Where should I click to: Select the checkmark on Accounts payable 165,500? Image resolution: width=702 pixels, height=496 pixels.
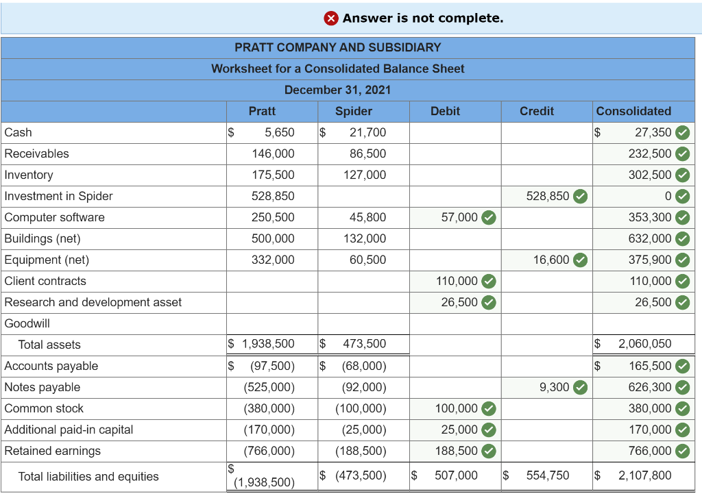(x=681, y=366)
